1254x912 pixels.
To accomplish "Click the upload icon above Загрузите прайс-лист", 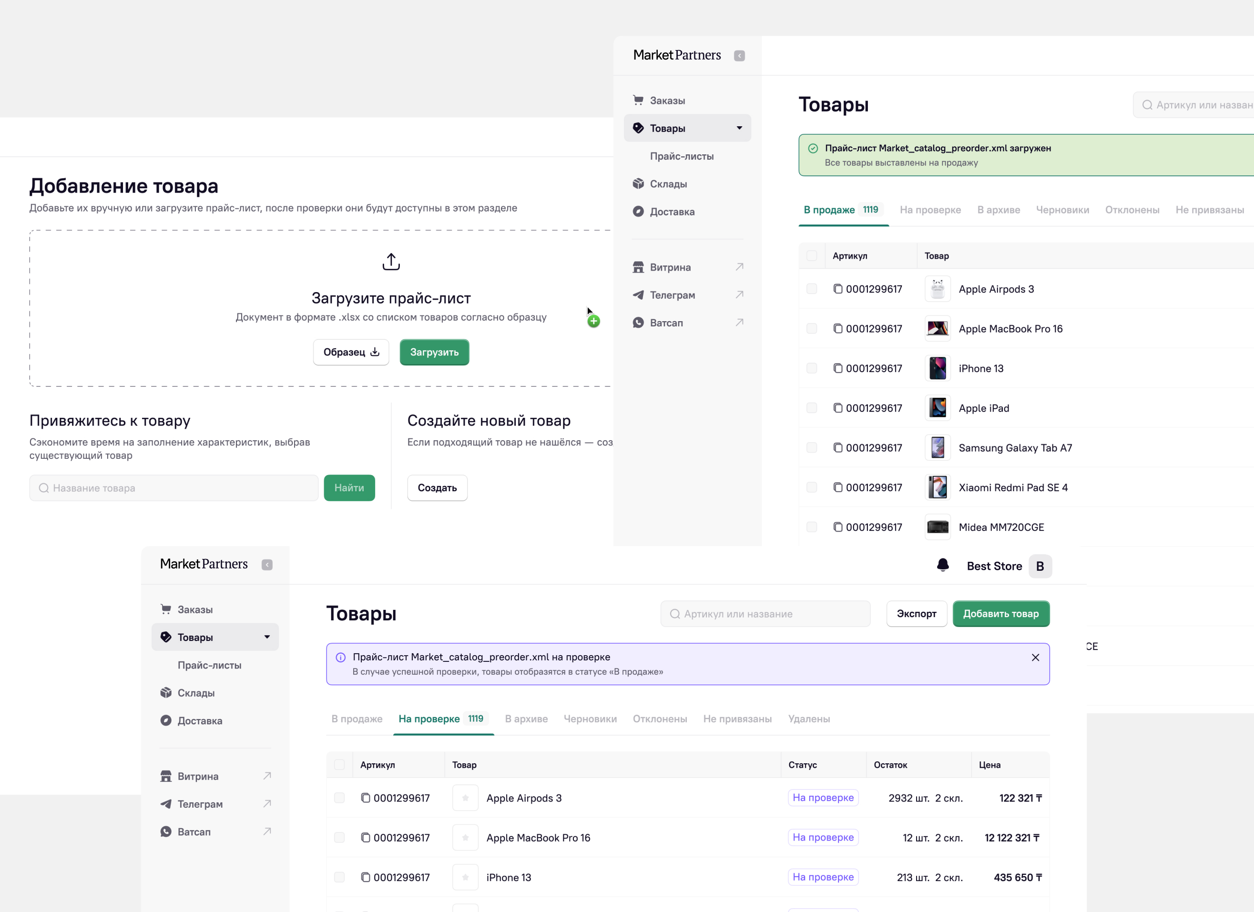I will click(391, 262).
